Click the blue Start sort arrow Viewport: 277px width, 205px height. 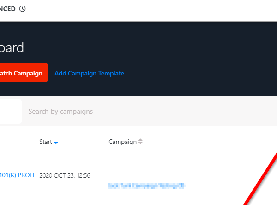tap(56, 143)
